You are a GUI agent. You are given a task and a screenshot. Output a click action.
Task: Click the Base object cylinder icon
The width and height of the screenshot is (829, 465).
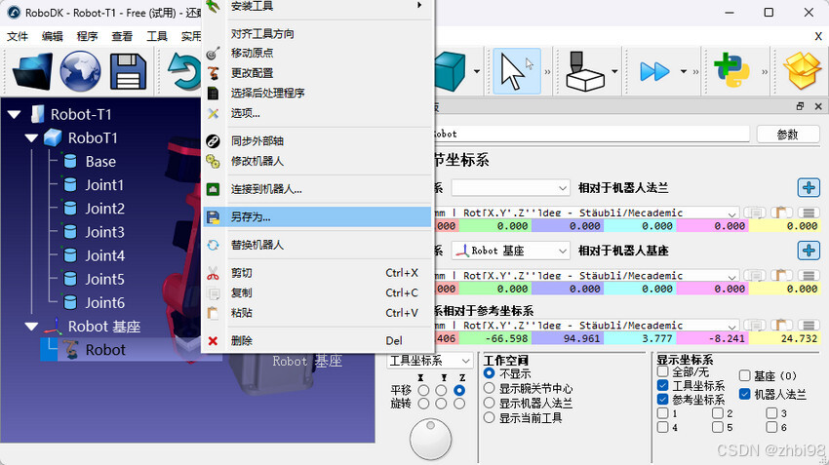(69, 161)
